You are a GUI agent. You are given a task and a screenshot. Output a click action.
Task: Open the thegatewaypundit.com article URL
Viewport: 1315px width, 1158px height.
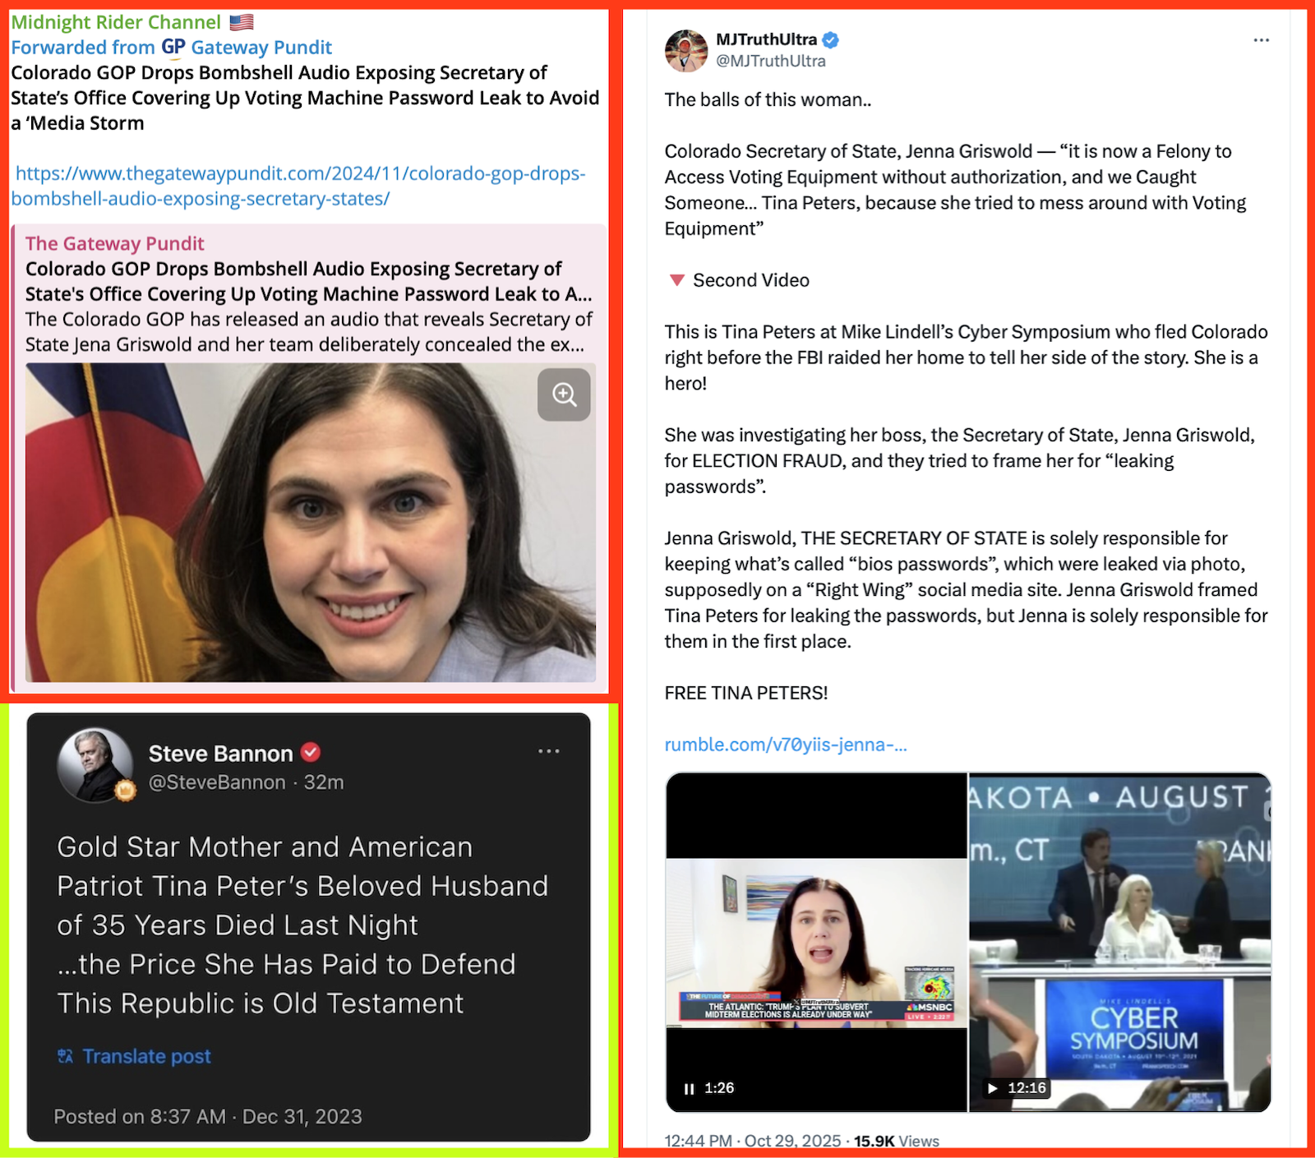coord(299,187)
